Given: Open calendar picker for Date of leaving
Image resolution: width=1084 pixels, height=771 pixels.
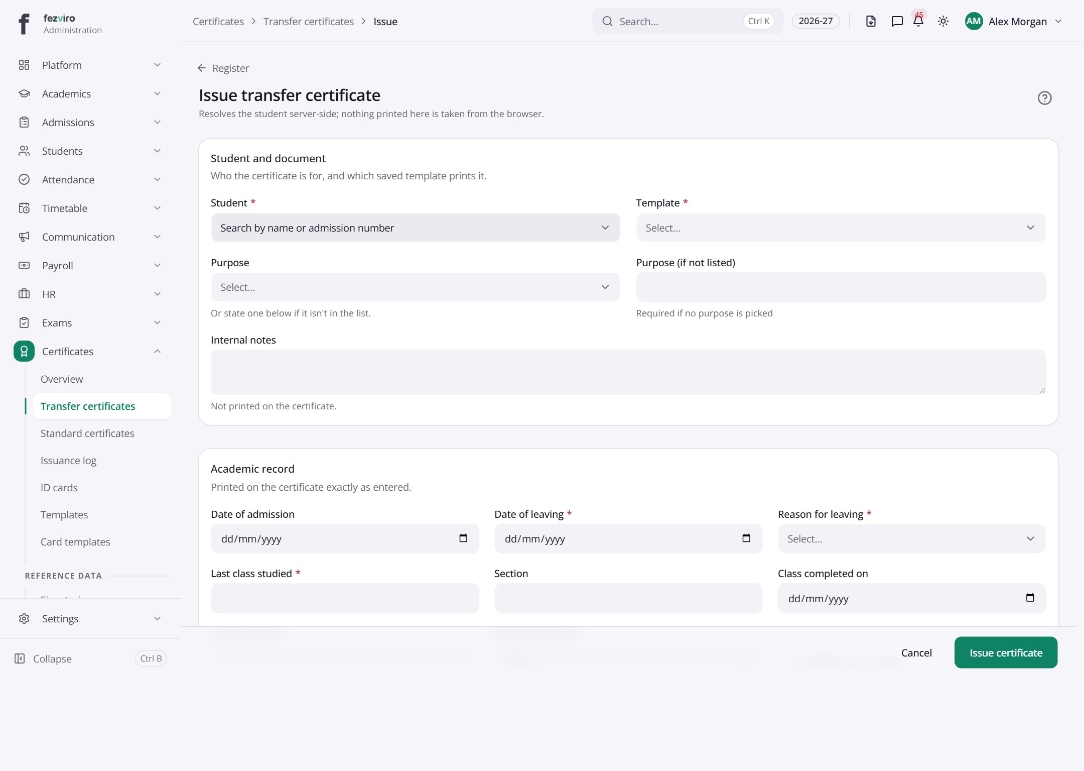Looking at the screenshot, I should 746,538.
